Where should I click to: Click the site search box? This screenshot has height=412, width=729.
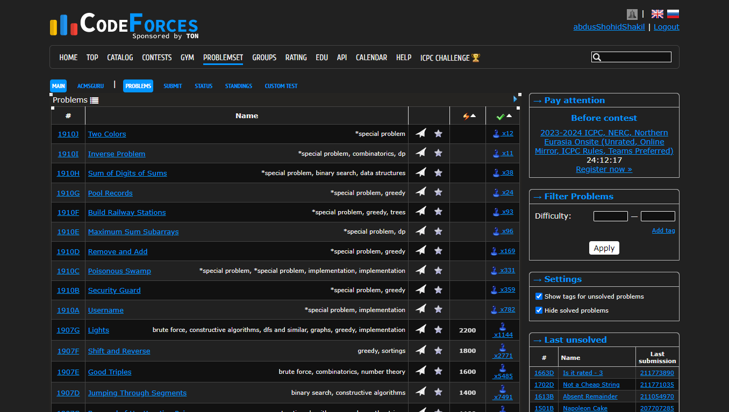pyautogui.click(x=631, y=57)
